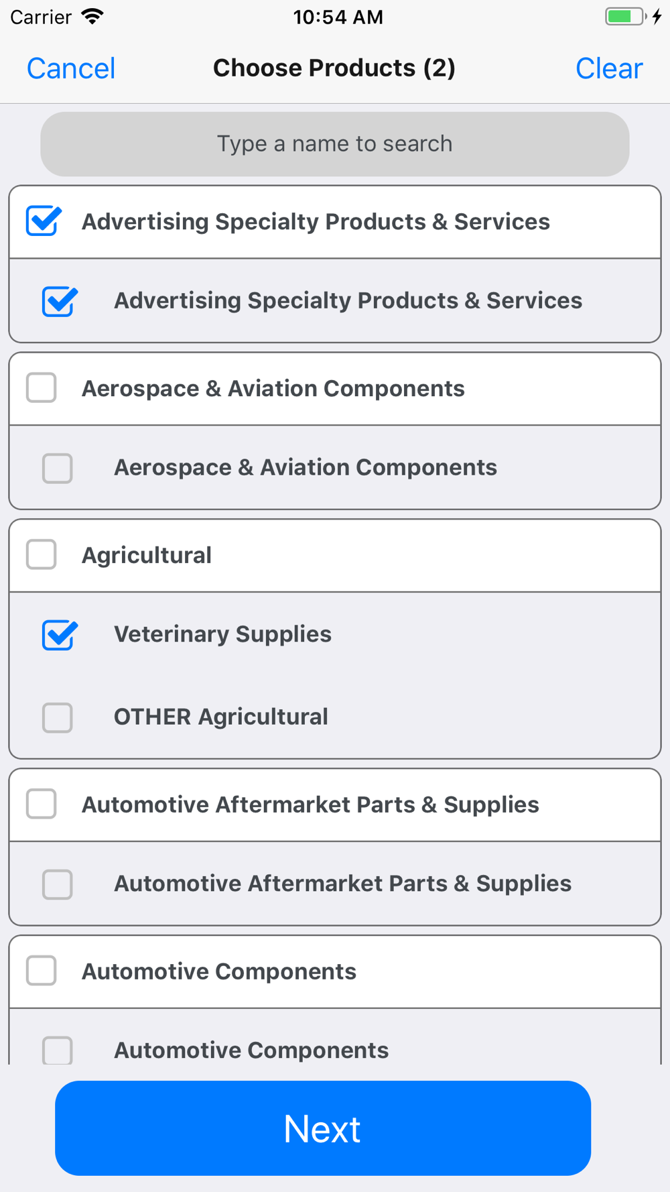Check the Automotive Components sub-item checkbox
The height and width of the screenshot is (1192, 670).
pyautogui.click(x=58, y=1050)
